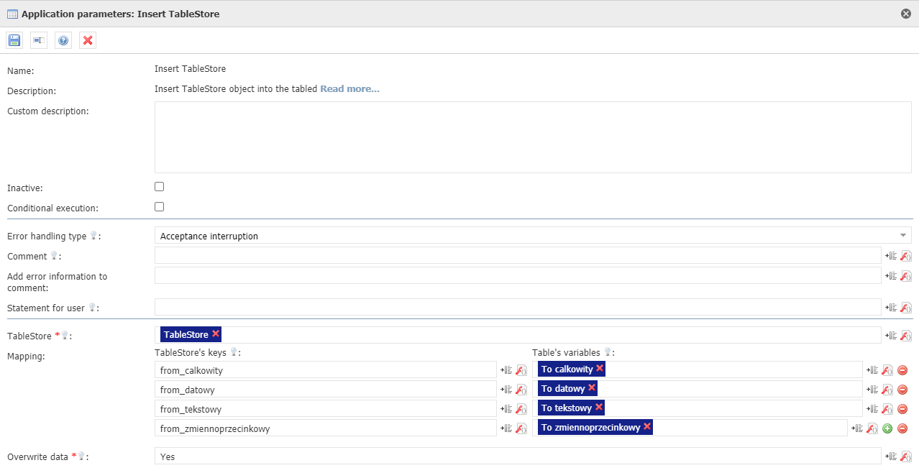
Task: Insert variable icon next to from_calkowity
Action: [x=506, y=370]
